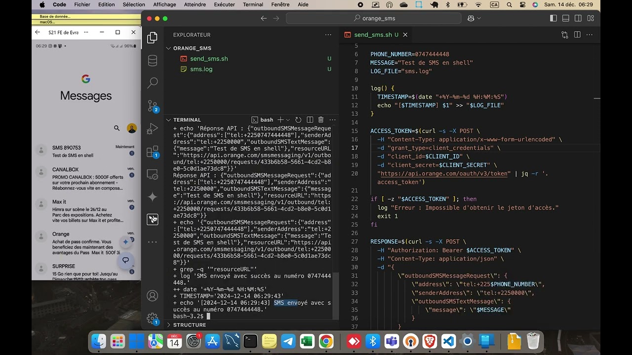This screenshot has width=632, height=355.
Task: Open the Sélection menu
Action: [134, 4]
